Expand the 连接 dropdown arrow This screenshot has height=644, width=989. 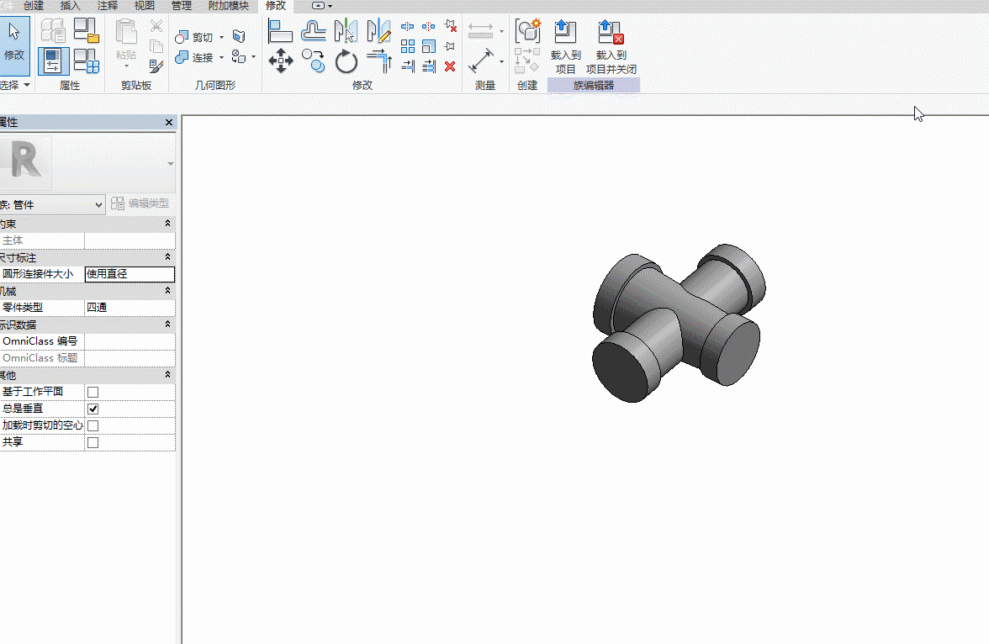click(x=221, y=57)
